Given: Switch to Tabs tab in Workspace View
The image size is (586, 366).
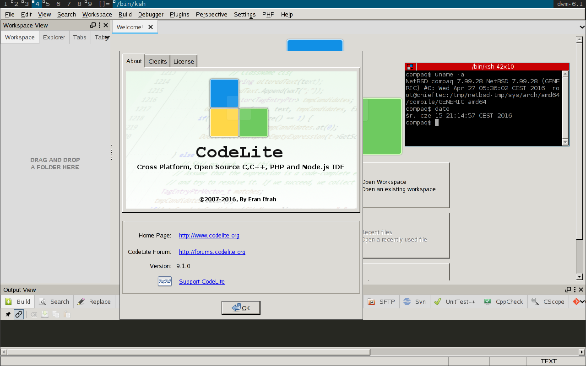Looking at the screenshot, I should coord(80,38).
